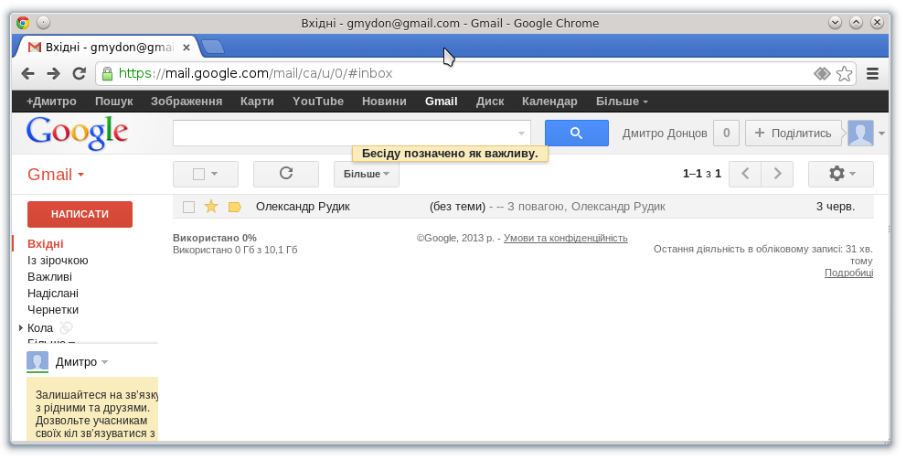Click the Поділитись share button

point(794,133)
